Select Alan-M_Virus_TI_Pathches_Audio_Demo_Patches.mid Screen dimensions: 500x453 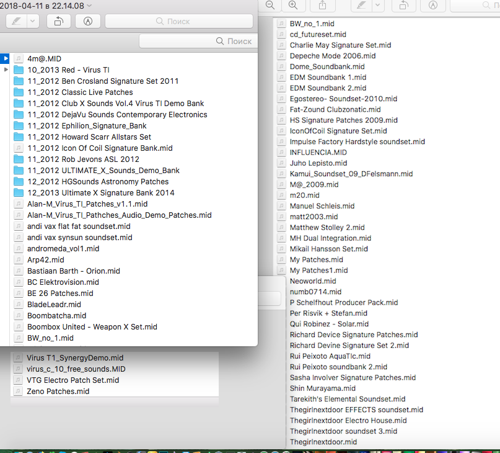(119, 215)
